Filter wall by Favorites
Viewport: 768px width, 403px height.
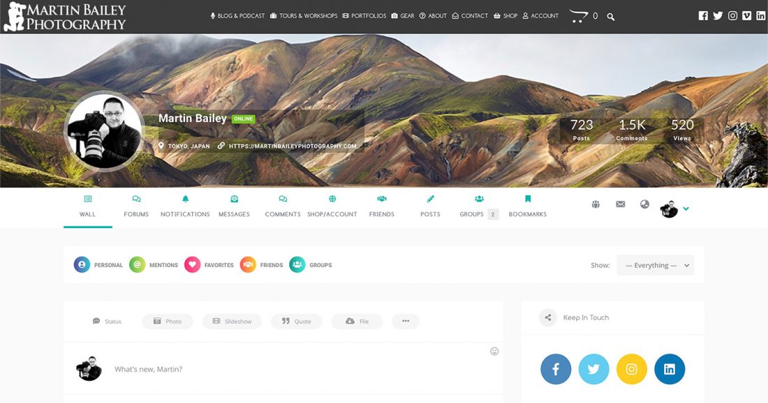pyautogui.click(x=209, y=265)
